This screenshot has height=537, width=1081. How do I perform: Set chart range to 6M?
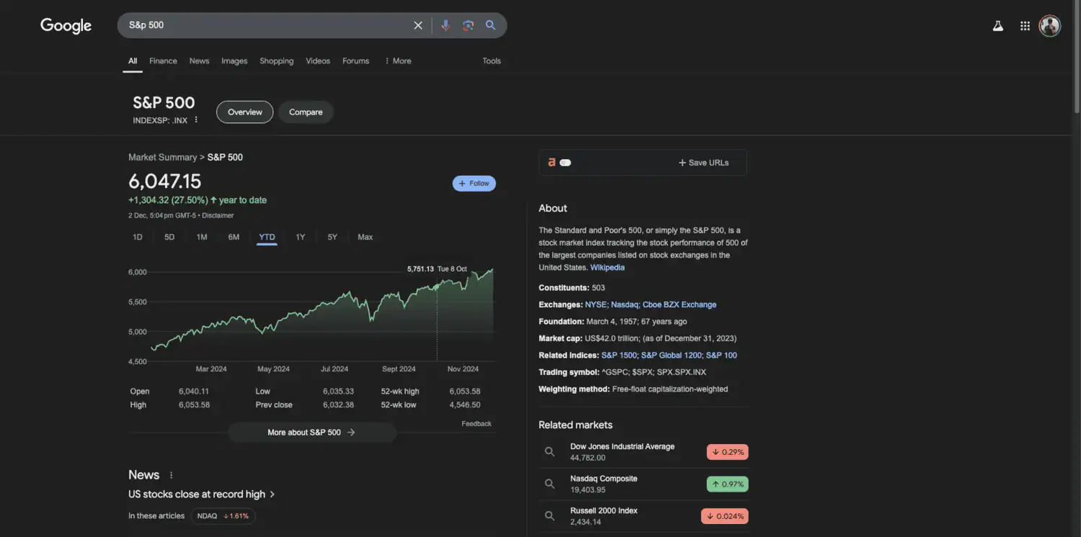233,237
